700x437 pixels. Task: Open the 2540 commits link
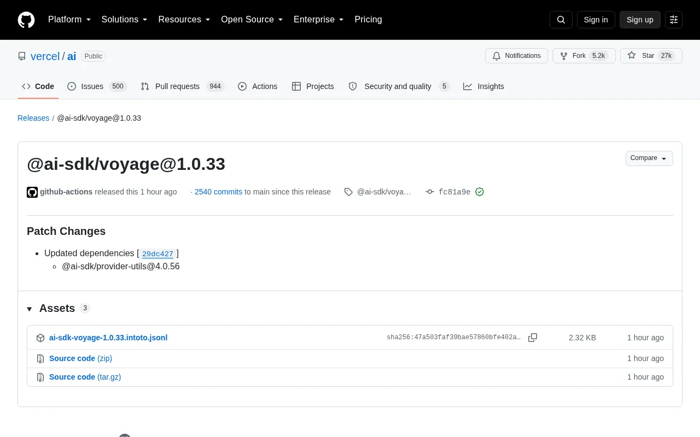tap(218, 192)
